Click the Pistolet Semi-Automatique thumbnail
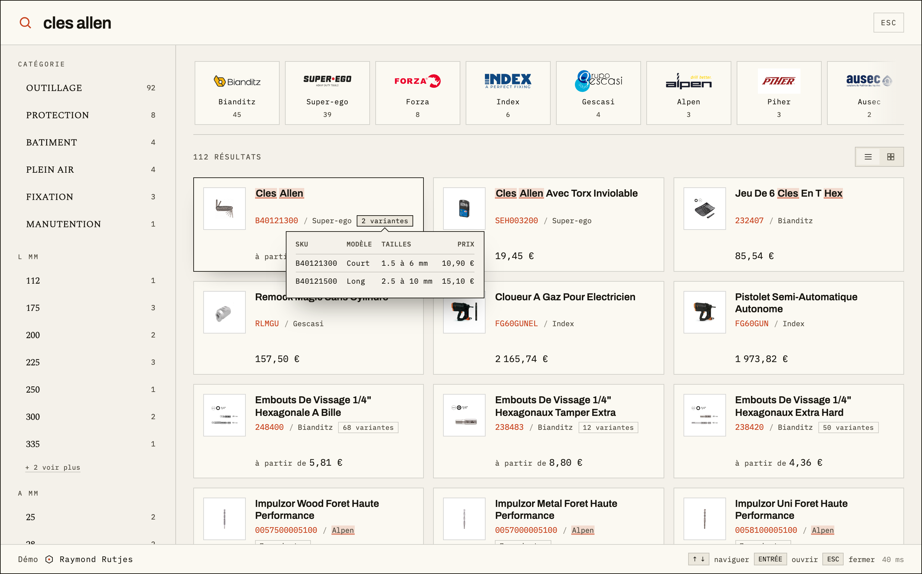922x574 pixels. coord(704,312)
